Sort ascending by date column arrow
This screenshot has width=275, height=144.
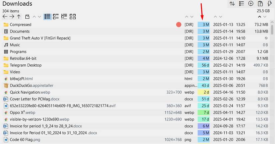click(x=215, y=17)
